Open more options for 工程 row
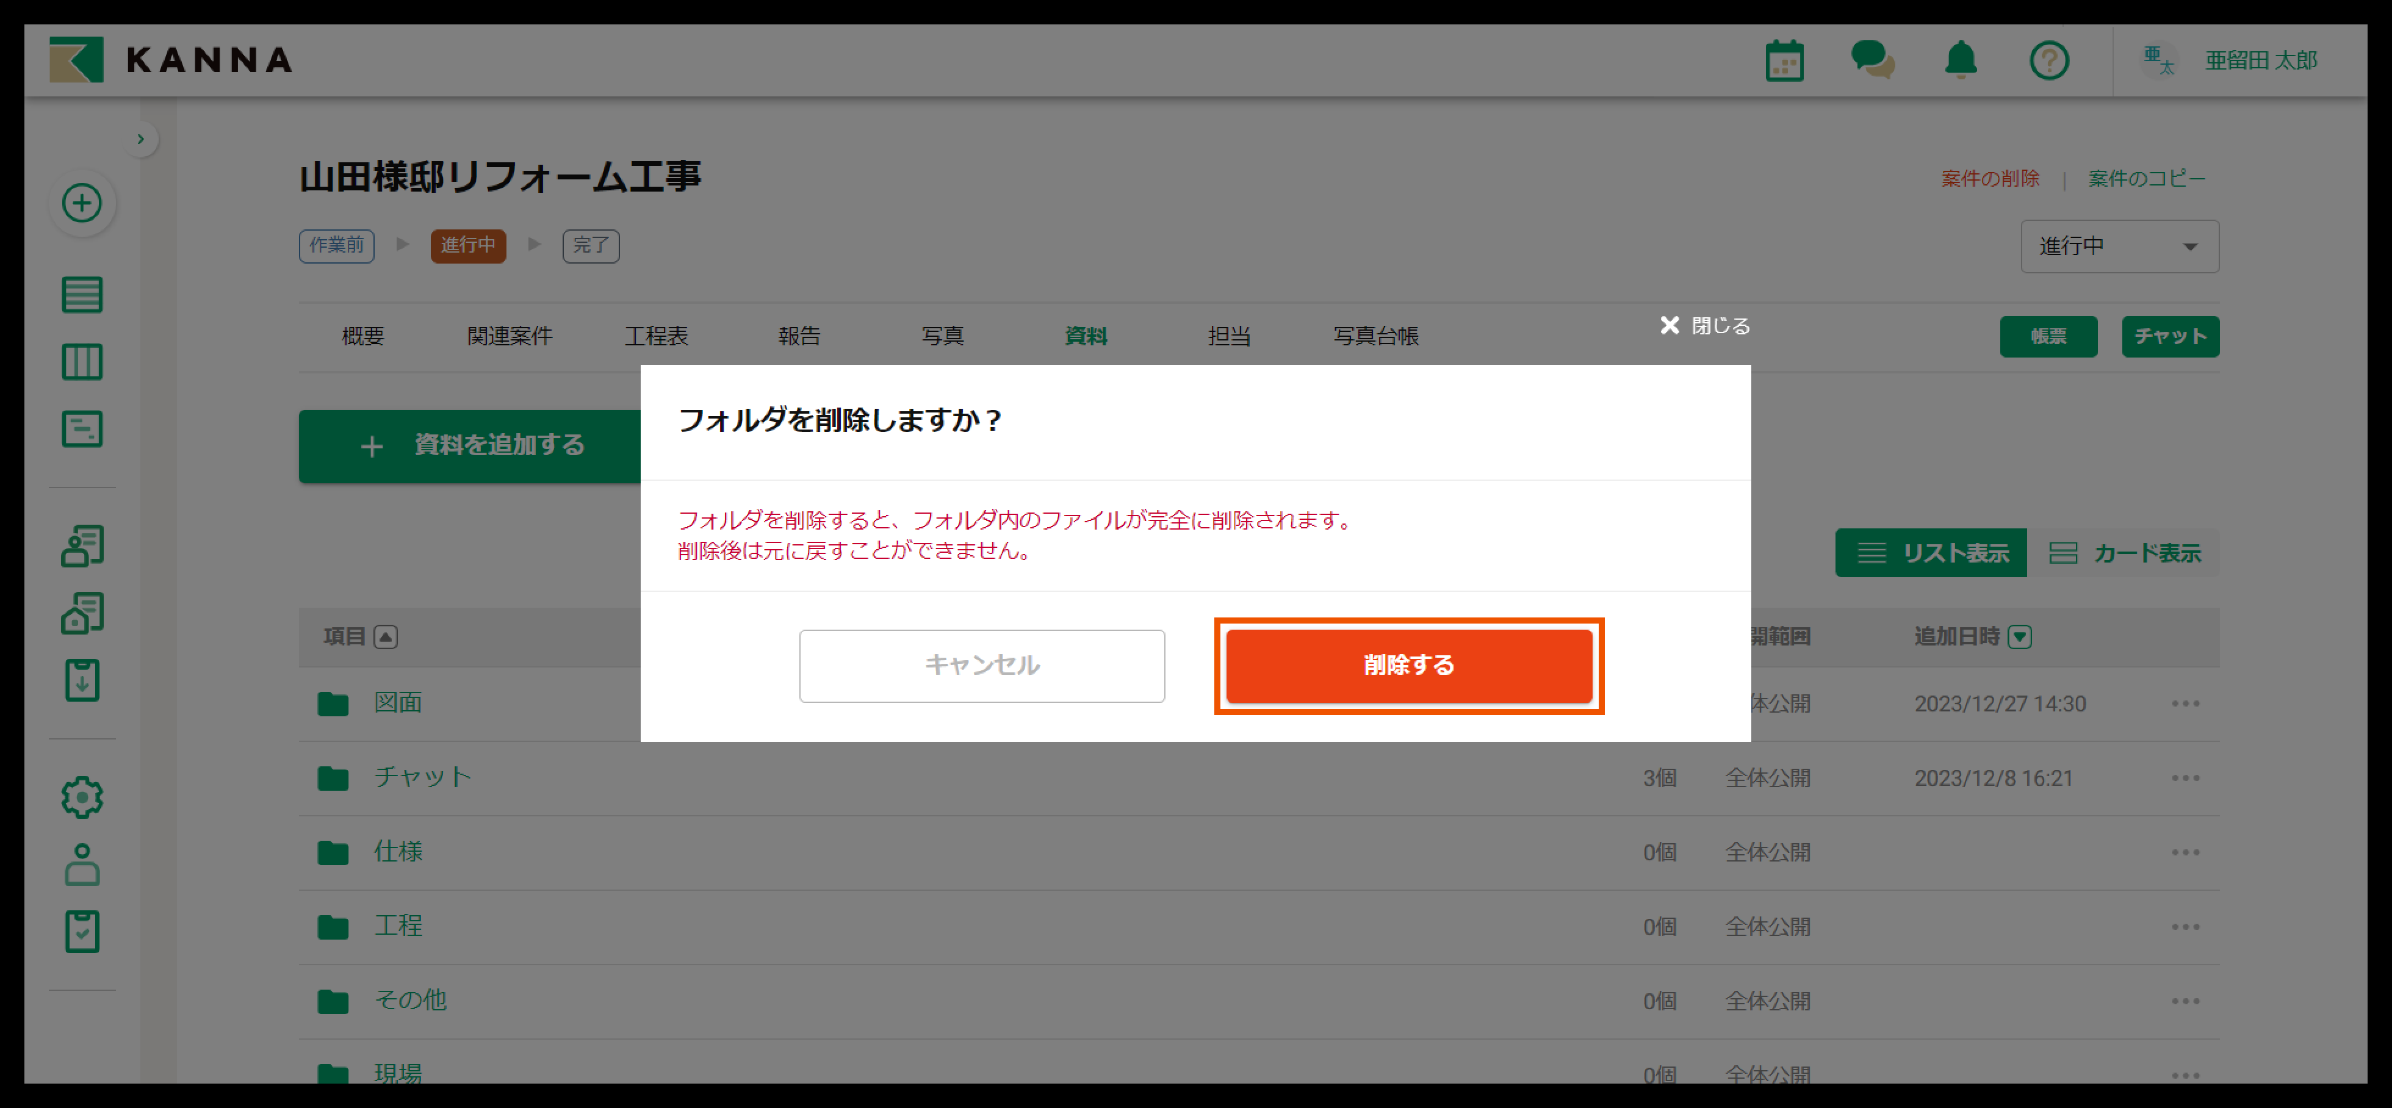 [2185, 927]
